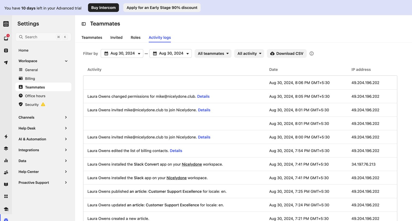Click the Teammates page title
Image resolution: width=412 pixels, height=221 pixels.
pyautogui.click(x=105, y=24)
